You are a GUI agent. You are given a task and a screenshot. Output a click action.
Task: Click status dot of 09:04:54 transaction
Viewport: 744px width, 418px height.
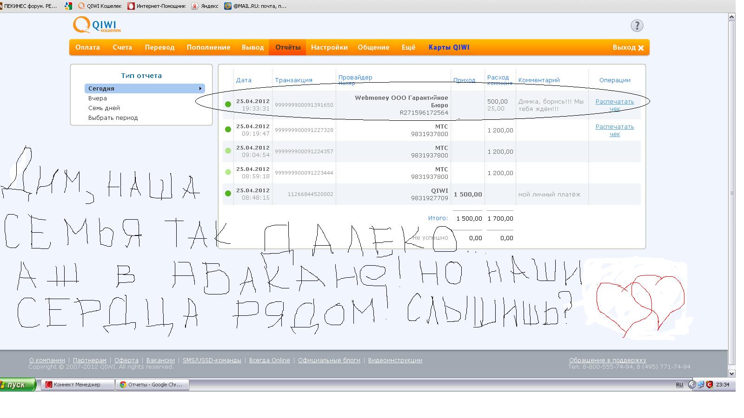[x=228, y=151]
